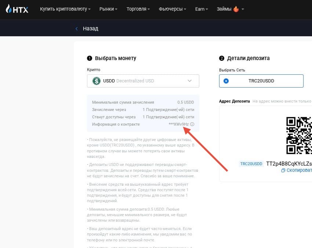The width and height of the screenshot is (312, 248).
Task: Click the TRC20USDD tag near address
Action: pyautogui.click(x=251, y=164)
